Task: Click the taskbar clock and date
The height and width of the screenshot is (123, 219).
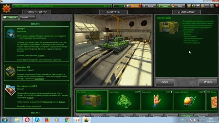Action: pos(211,120)
